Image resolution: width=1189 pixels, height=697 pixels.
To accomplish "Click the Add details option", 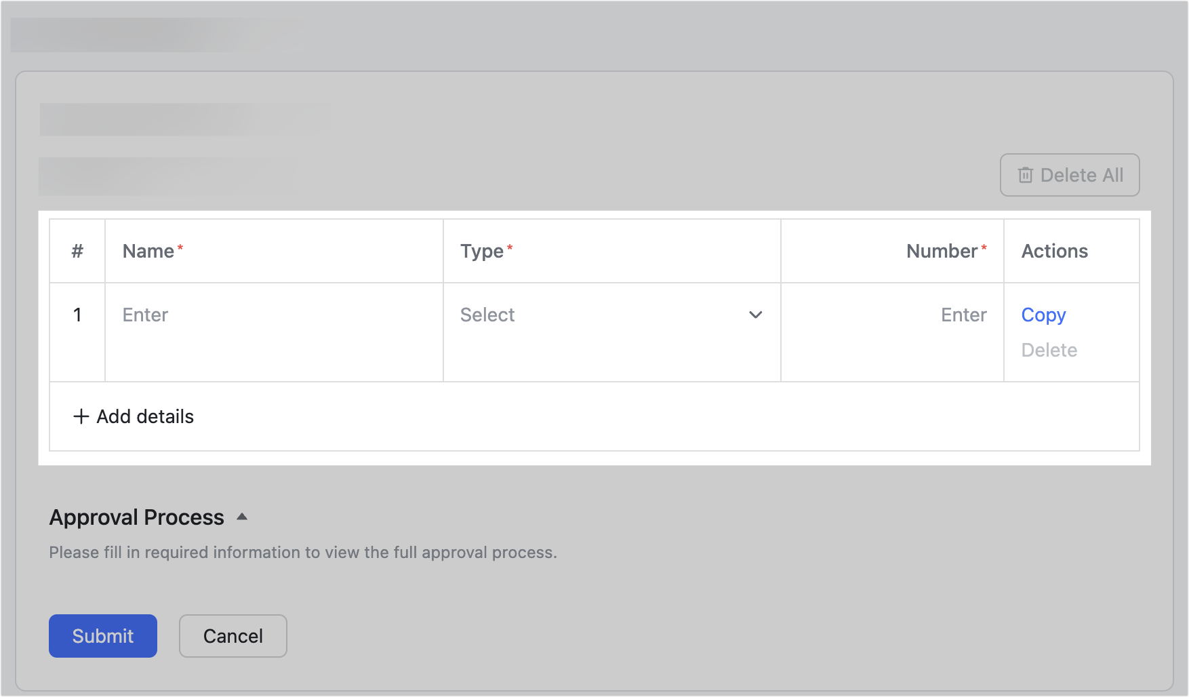I will click(x=133, y=416).
